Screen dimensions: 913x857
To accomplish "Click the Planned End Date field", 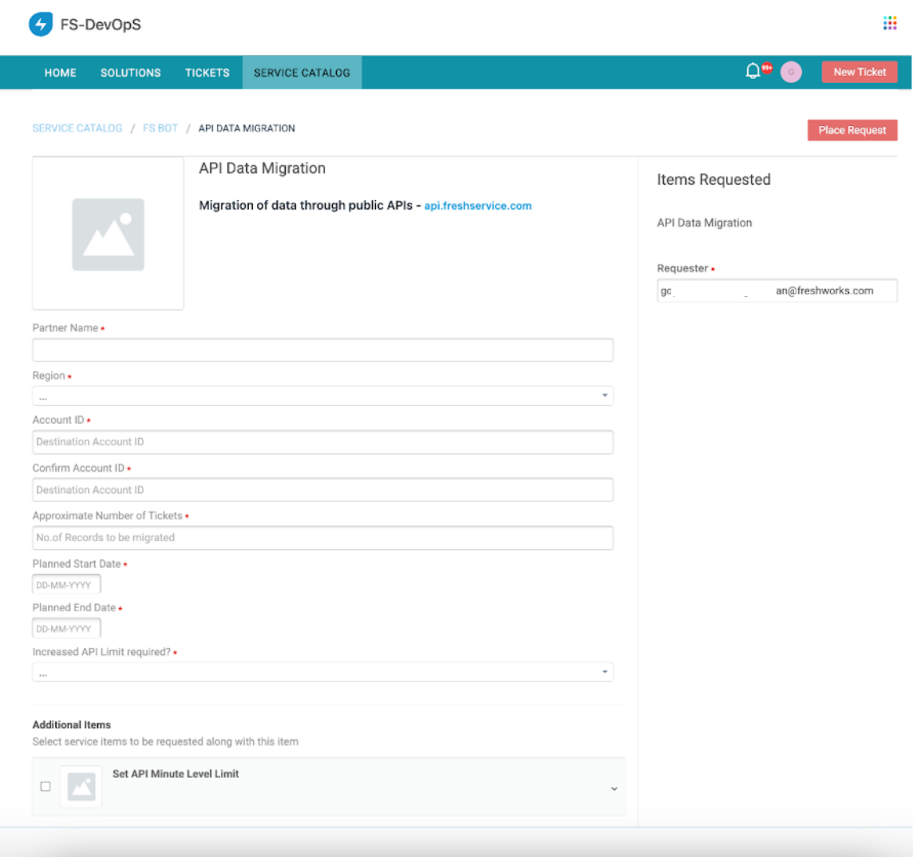I will pos(66,628).
